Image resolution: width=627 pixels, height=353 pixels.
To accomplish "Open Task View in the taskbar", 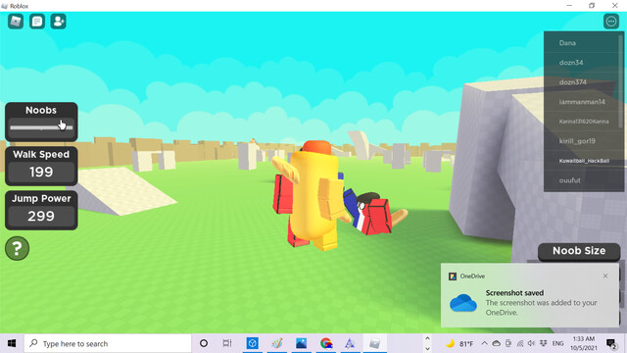I will [x=227, y=343].
